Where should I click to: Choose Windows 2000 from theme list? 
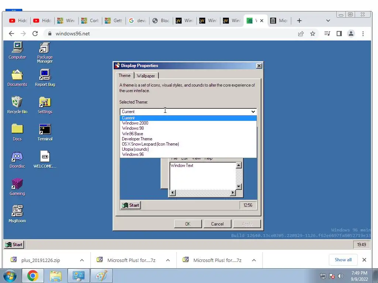(188, 123)
